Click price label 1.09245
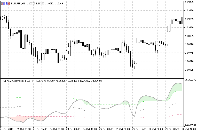Screen dimensions: 197x131 click(189, 19)
